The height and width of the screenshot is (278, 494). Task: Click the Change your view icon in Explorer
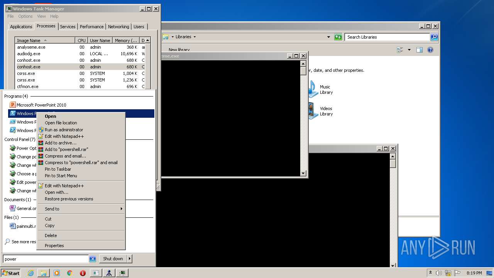[400, 50]
